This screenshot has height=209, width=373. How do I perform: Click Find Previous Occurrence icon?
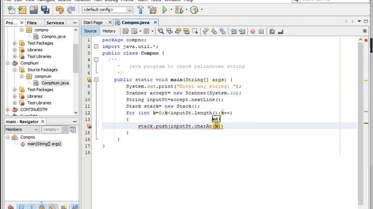point(170,31)
